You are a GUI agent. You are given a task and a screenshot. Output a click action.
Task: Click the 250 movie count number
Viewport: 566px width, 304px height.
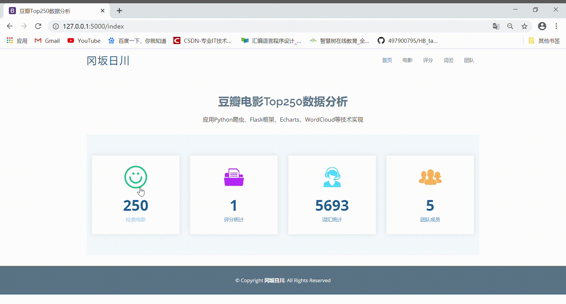point(136,205)
